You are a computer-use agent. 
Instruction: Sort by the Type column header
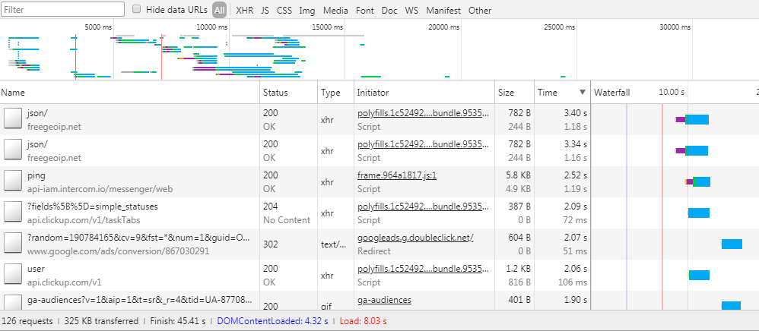pyautogui.click(x=336, y=93)
